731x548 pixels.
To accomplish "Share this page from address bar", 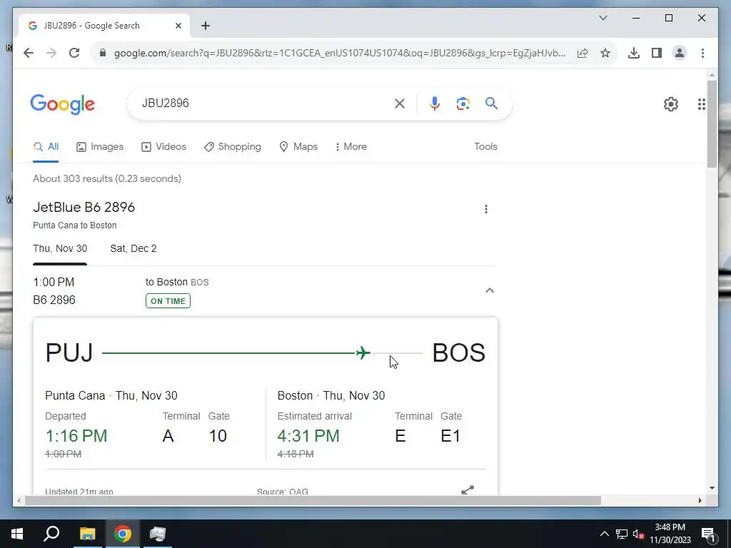I will [x=583, y=53].
